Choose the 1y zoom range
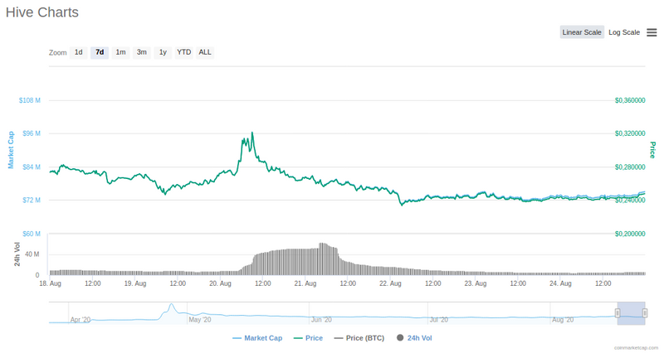 coord(163,52)
